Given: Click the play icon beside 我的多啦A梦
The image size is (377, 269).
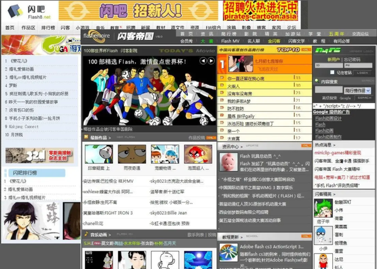Looking at the screenshot, I should (x=222, y=100).
